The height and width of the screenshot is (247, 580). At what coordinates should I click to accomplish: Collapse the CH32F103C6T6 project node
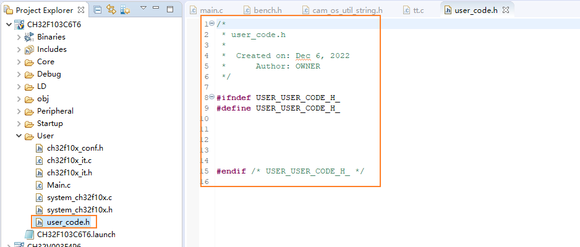coord(9,25)
